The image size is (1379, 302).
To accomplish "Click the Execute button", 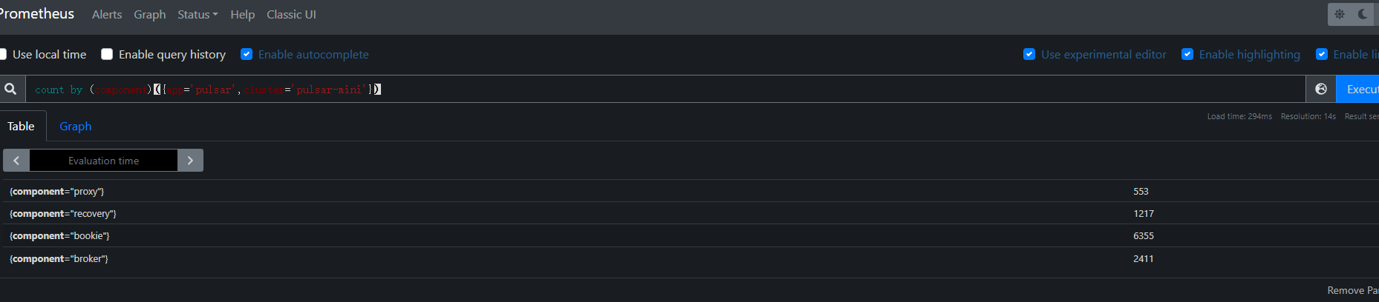I will [1357, 89].
